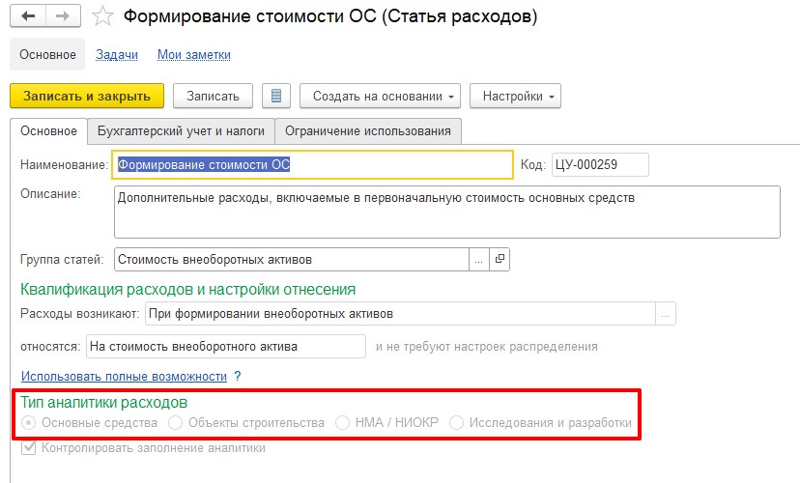Open the Настройки dropdown menu
Image resolution: width=800 pixels, height=483 pixels.
[x=515, y=96]
